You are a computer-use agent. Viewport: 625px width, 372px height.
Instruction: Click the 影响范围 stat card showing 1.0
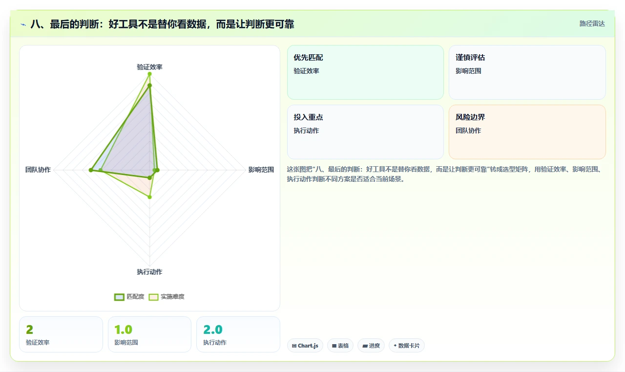tap(149, 334)
